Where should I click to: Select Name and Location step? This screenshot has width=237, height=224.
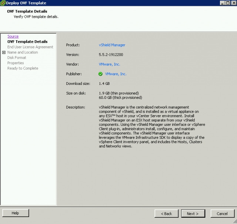[x=23, y=52]
